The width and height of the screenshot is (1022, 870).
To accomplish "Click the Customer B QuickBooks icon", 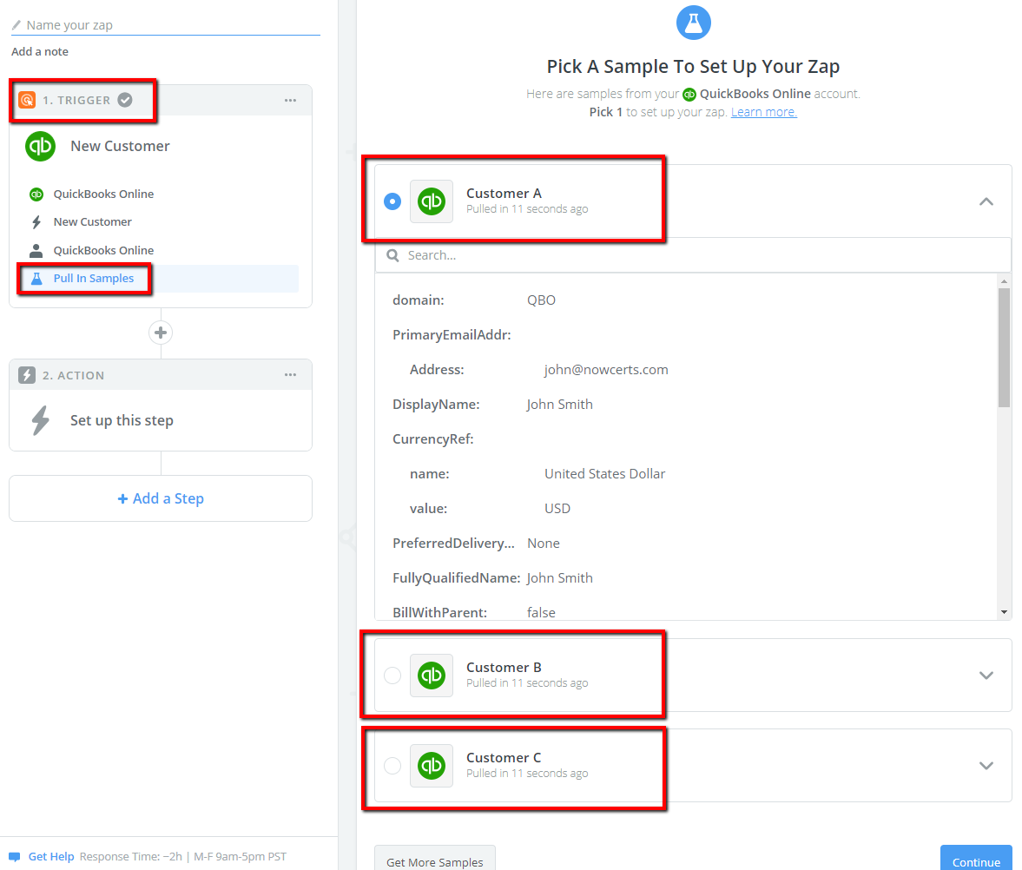I will [x=432, y=676].
